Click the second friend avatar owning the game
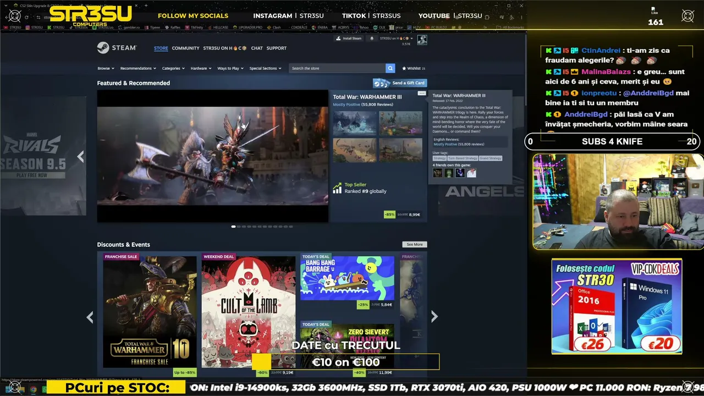Image resolution: width=704 pixels, height=396 pixels. click(x=449, y=173)
